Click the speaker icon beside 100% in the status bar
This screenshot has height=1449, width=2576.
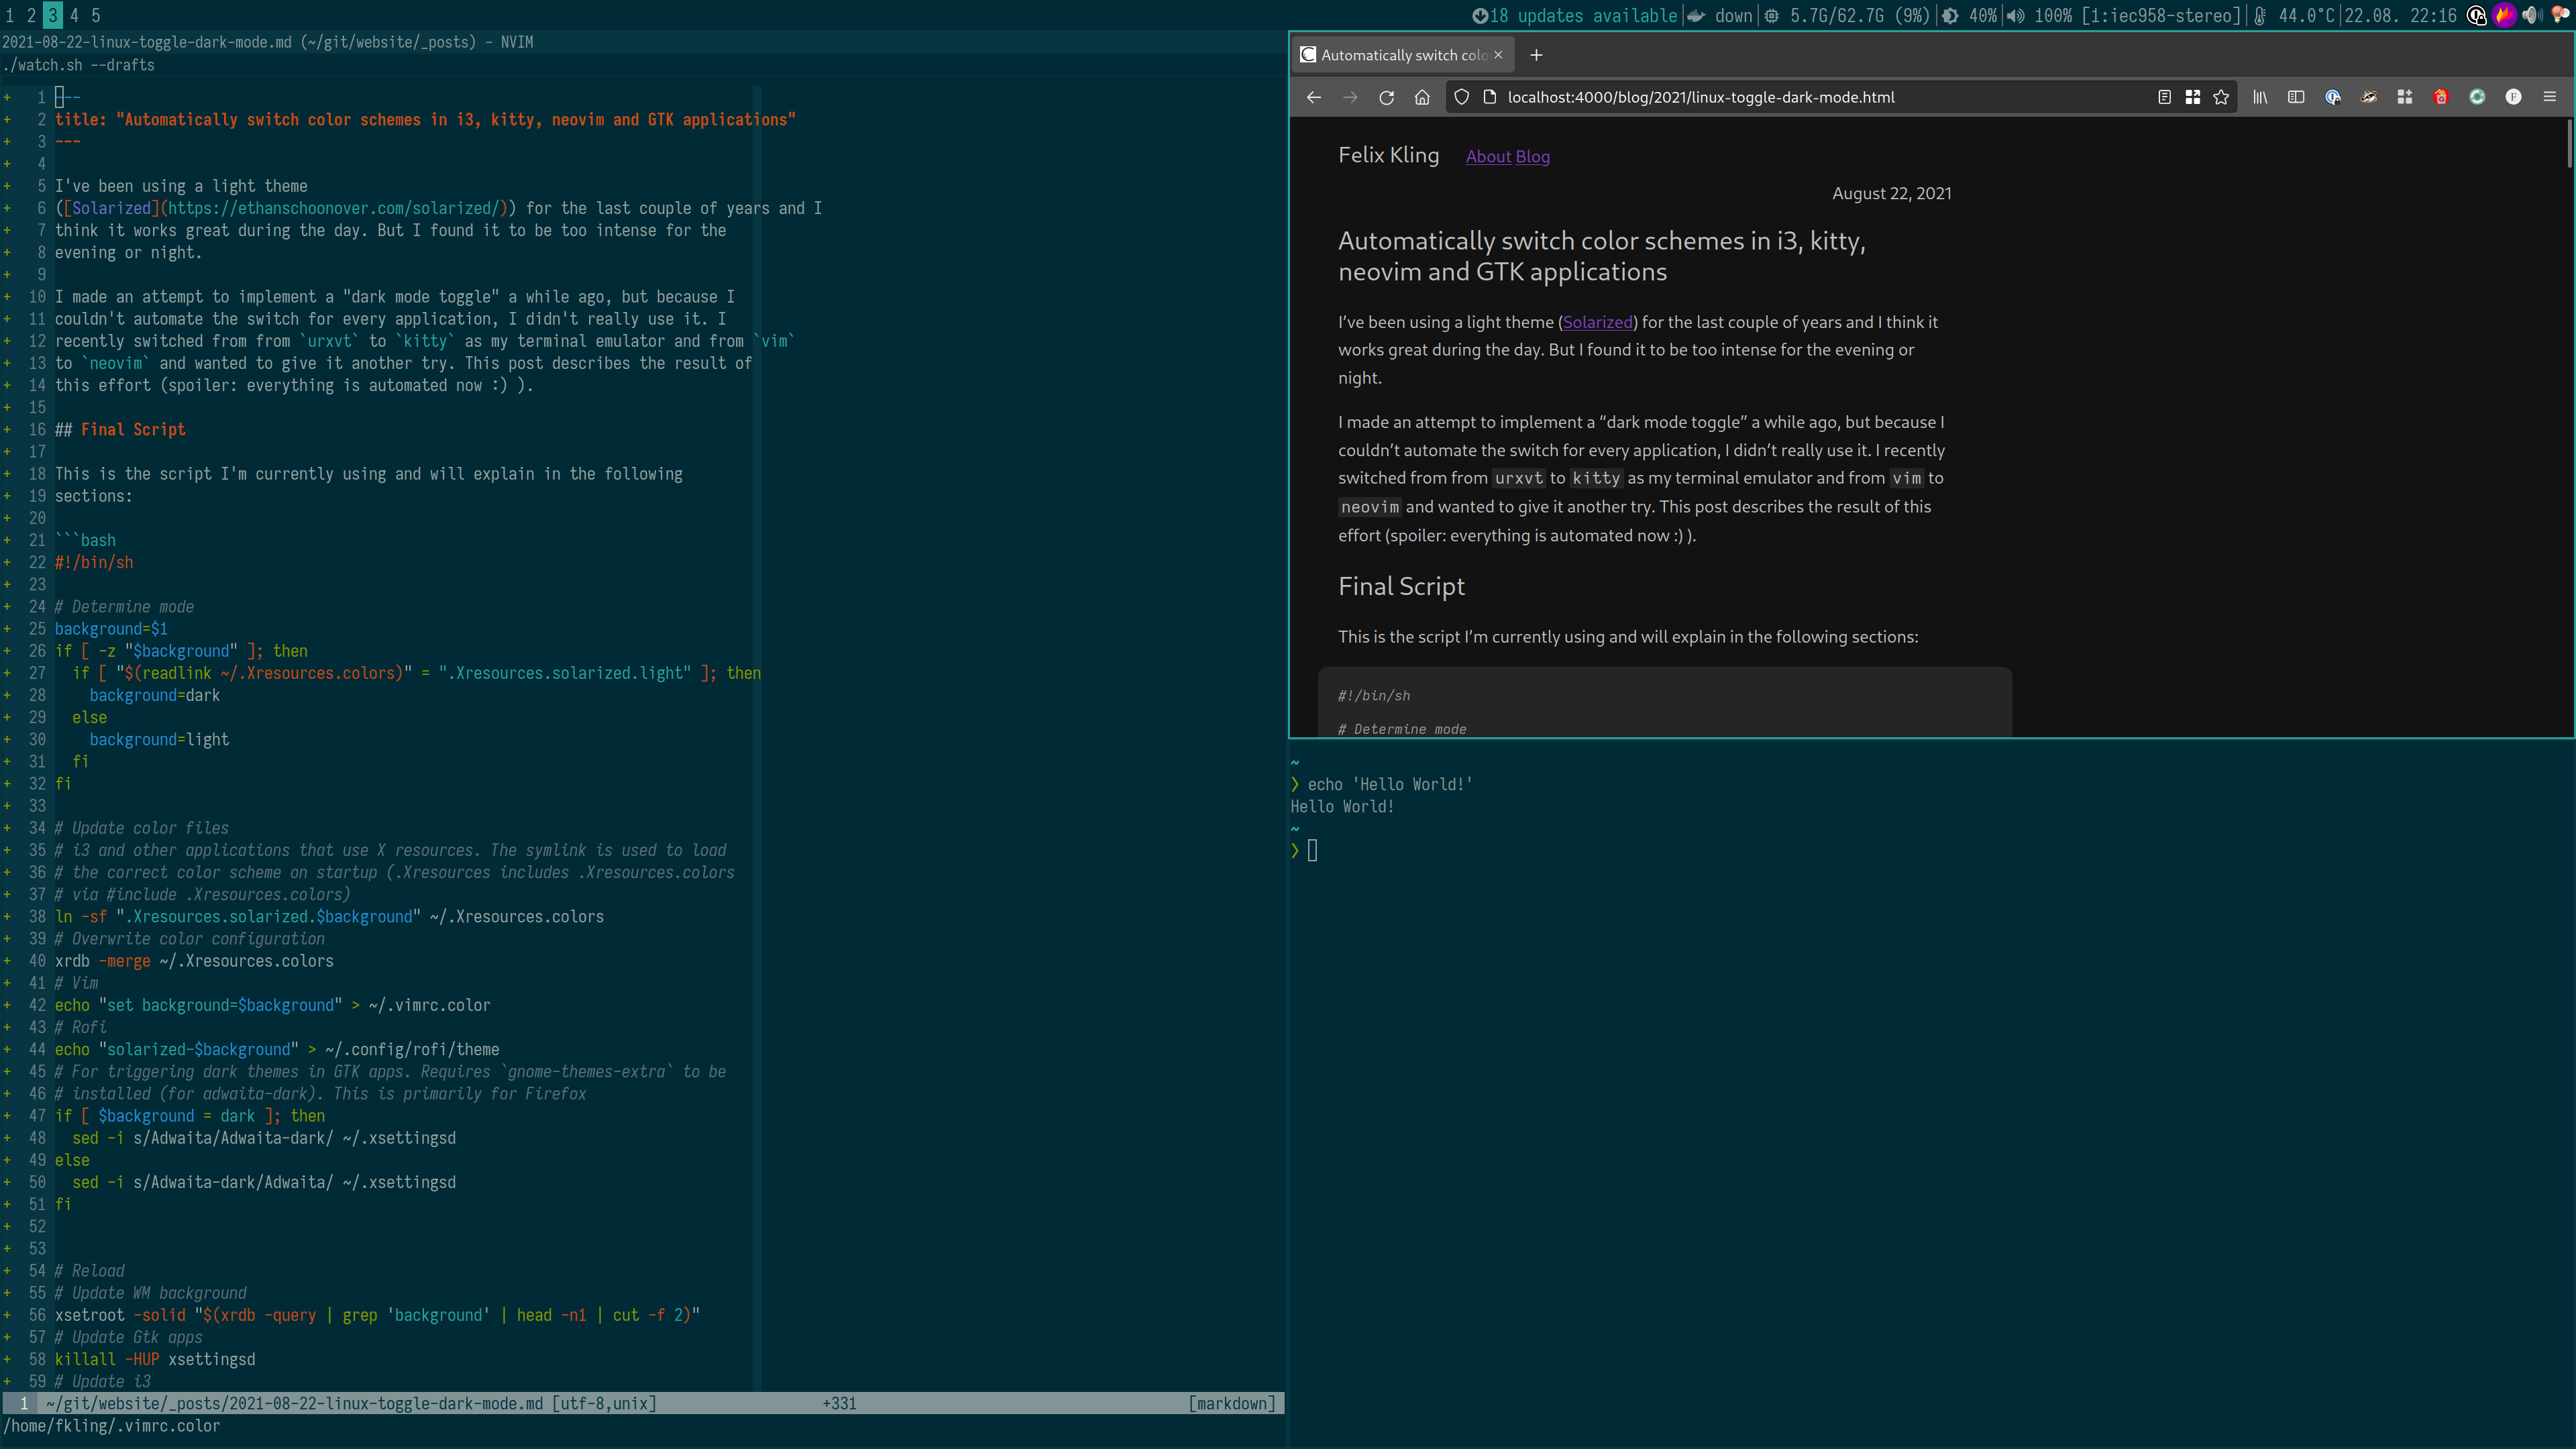click(2016, 16)
